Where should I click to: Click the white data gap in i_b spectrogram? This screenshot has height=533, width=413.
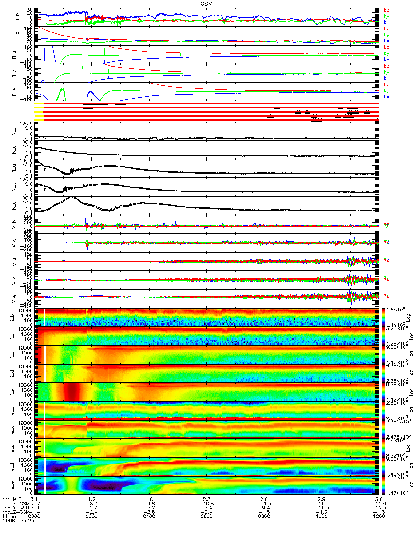point(45,317)
